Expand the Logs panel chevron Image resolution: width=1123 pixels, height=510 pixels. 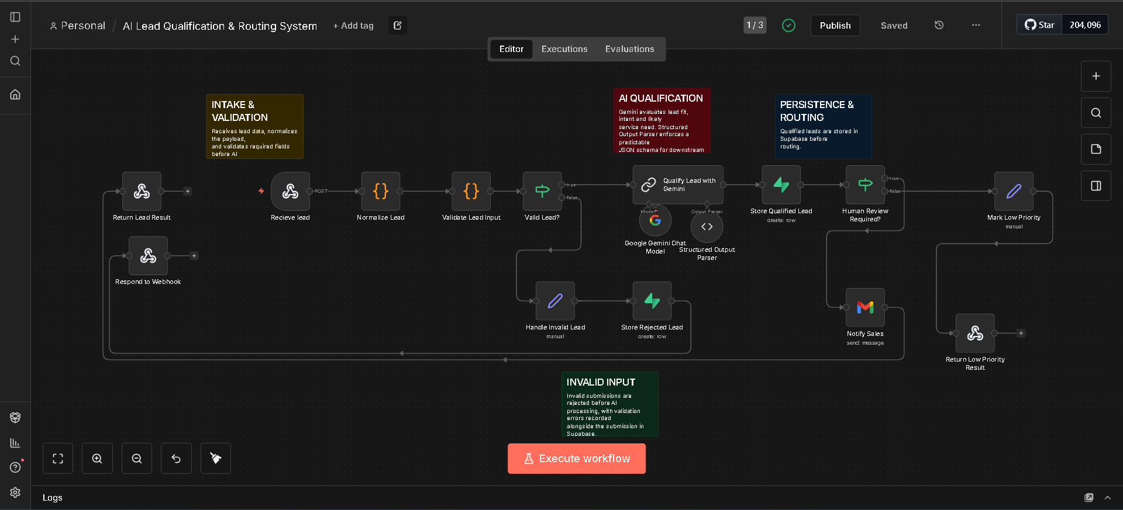point(1107,498)
